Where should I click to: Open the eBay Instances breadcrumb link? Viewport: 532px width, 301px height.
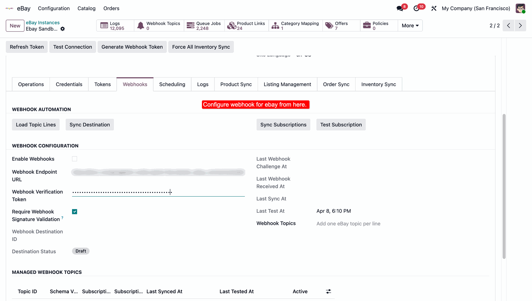point(43,22)
